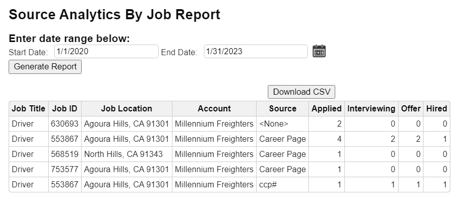Select the Hired column header
The image size is (459, 200).
tap(437, 109)
